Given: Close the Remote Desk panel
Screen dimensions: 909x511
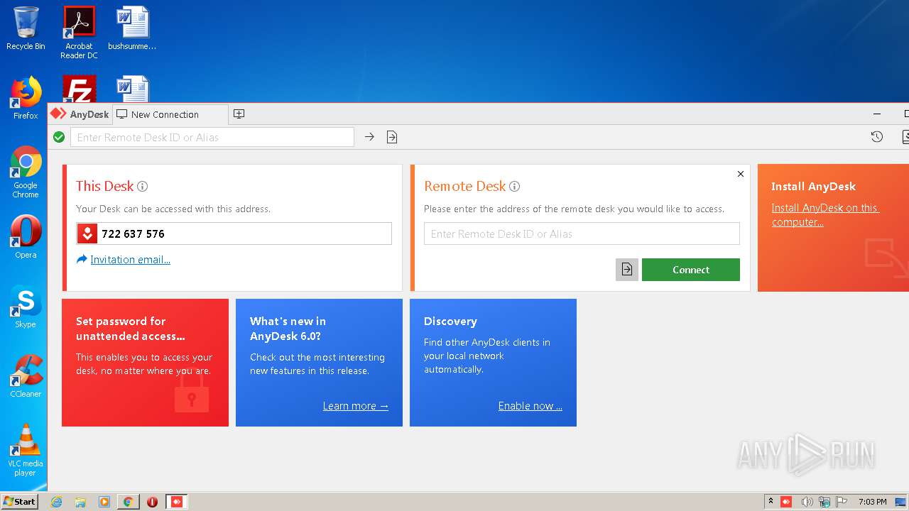Looking at the screenshot, I should [741, 174].
